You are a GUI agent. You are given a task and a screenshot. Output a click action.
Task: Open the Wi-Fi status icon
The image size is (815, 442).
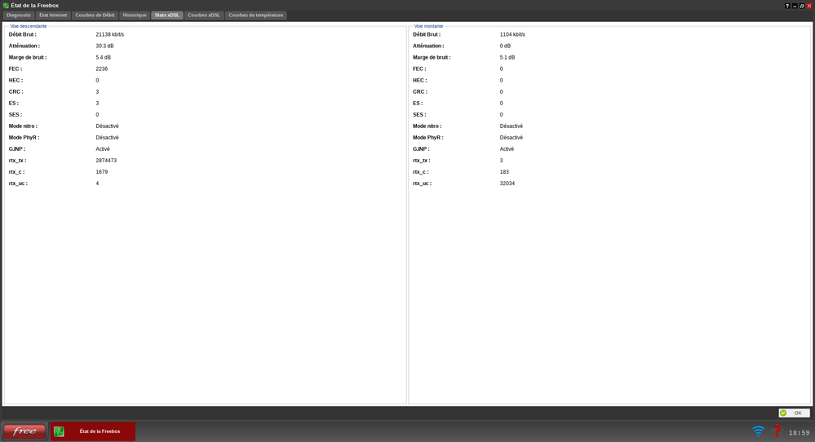(x=759, y=431)
